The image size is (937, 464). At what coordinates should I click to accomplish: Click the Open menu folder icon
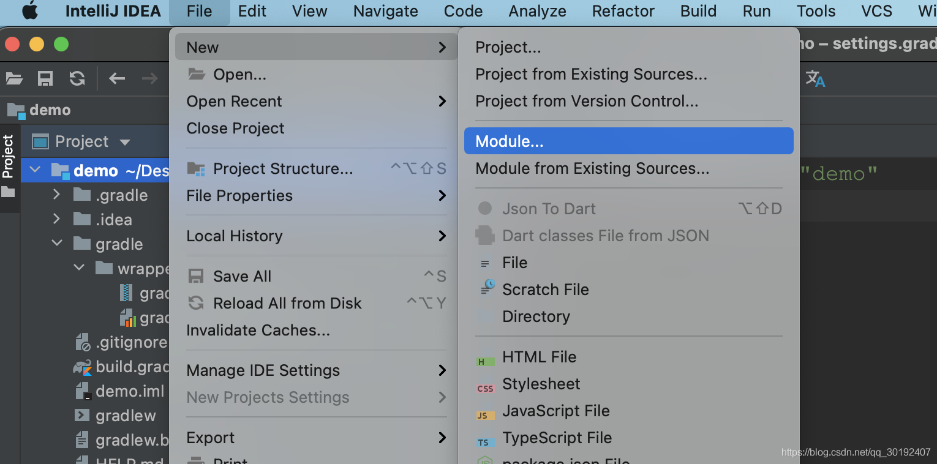pyautogui.click(x=197, y=74)
